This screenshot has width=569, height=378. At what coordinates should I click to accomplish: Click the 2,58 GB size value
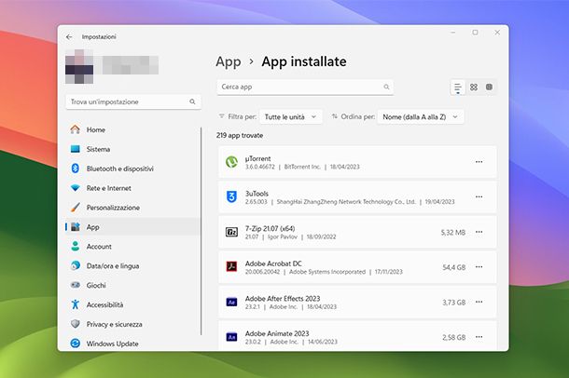point(453,337)
